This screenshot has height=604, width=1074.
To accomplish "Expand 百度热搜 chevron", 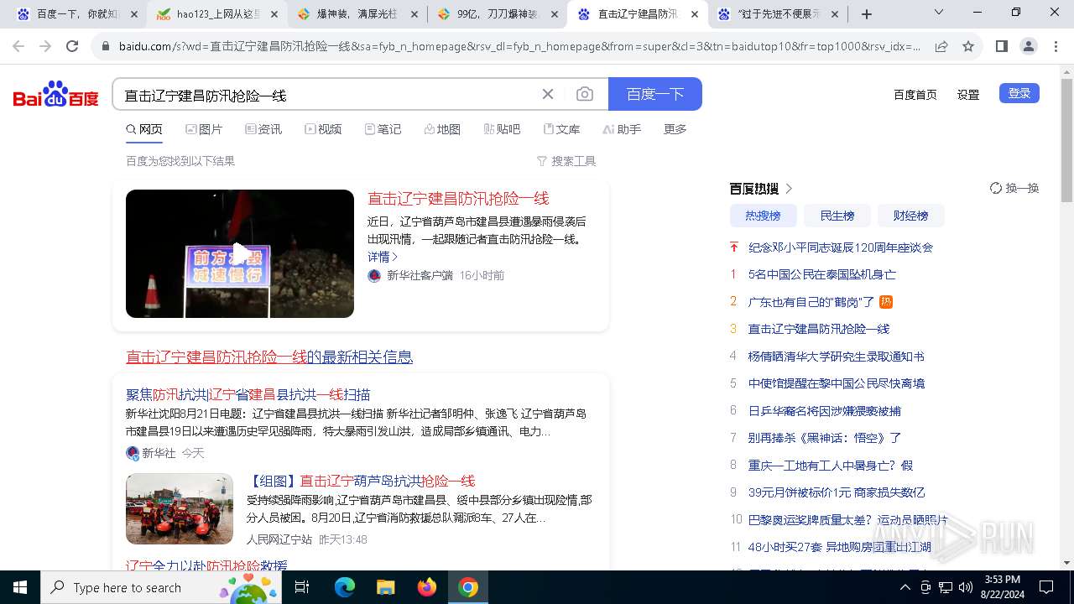I will point(789,189).
